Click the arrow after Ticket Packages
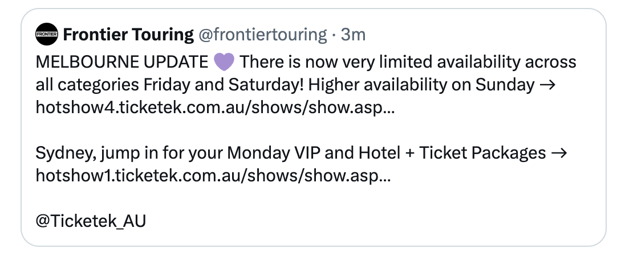This screenshot has height=257, width=617. (x=559, y=152)
